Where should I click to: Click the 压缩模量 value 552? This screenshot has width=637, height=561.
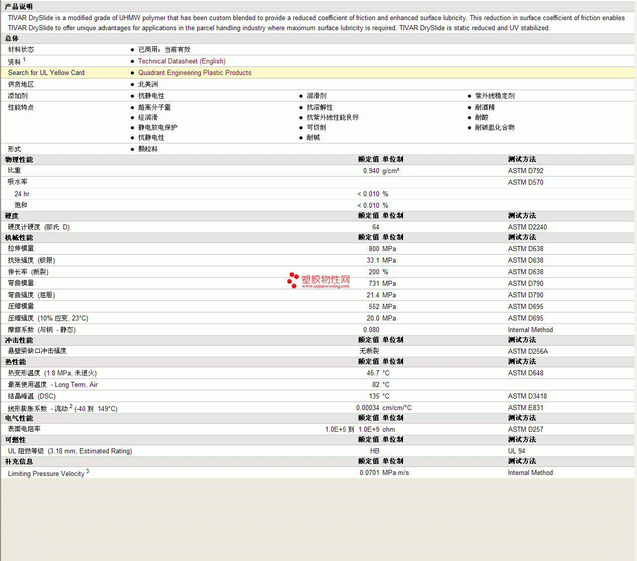tap(374, 306)
